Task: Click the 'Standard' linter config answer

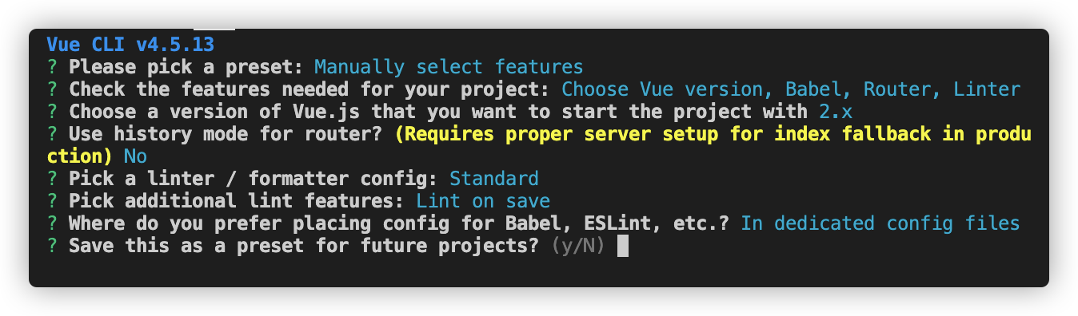Action: pos(493,178)
